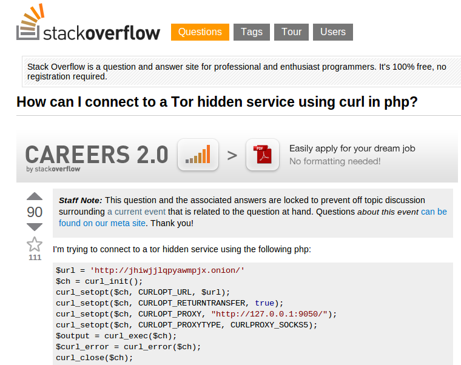The image size is (461, 365).
Task: Click the CURLPROXY_SOCKS5 code line
Action: coord(187,325)
